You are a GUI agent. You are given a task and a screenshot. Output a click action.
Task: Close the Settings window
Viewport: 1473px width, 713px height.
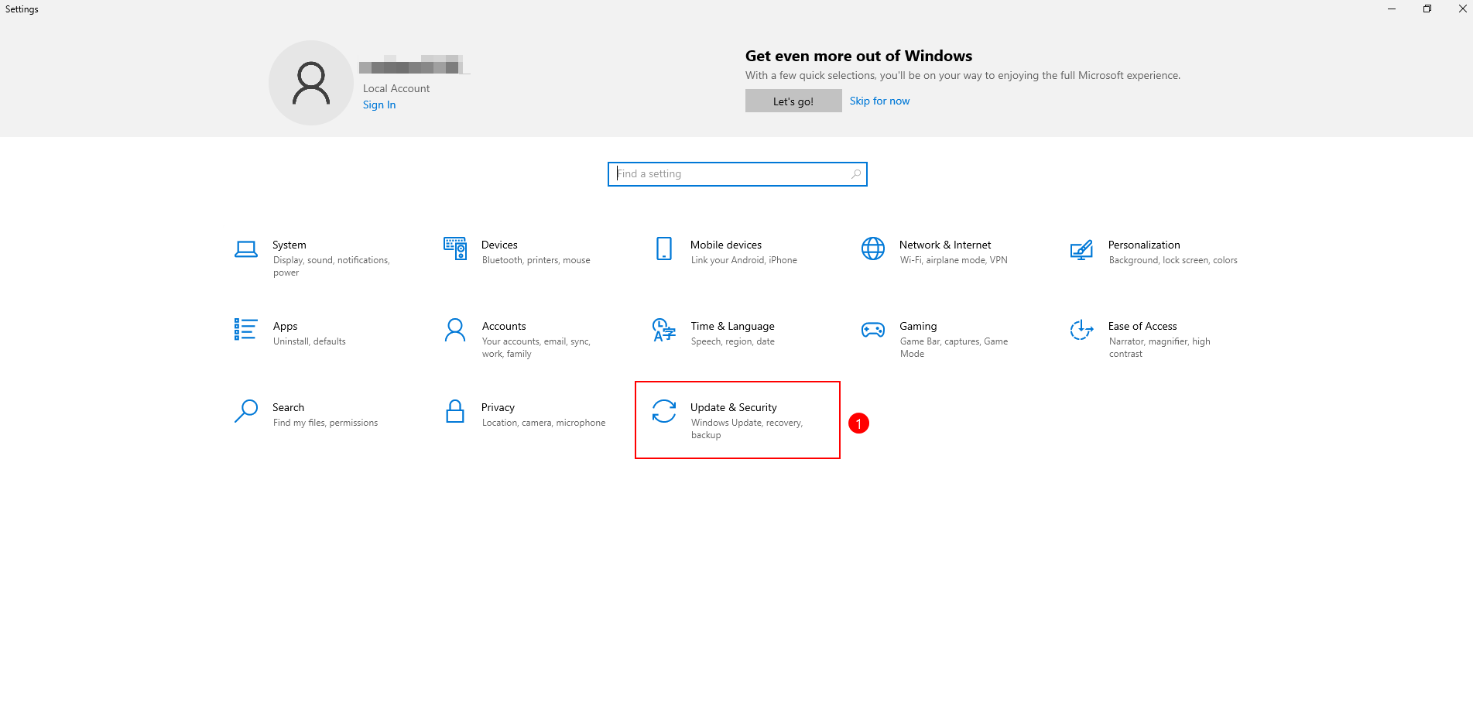coord(1462,9)
